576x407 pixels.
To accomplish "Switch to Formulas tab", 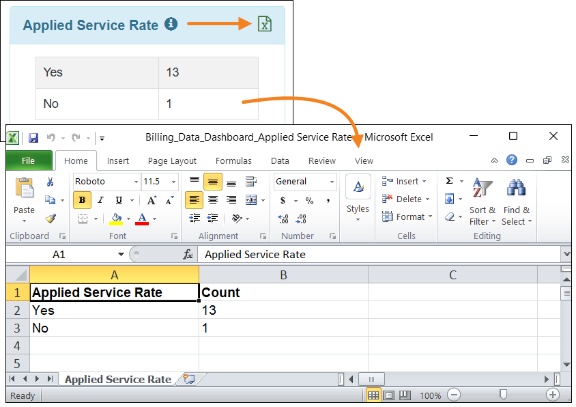I will coord(233,161).
